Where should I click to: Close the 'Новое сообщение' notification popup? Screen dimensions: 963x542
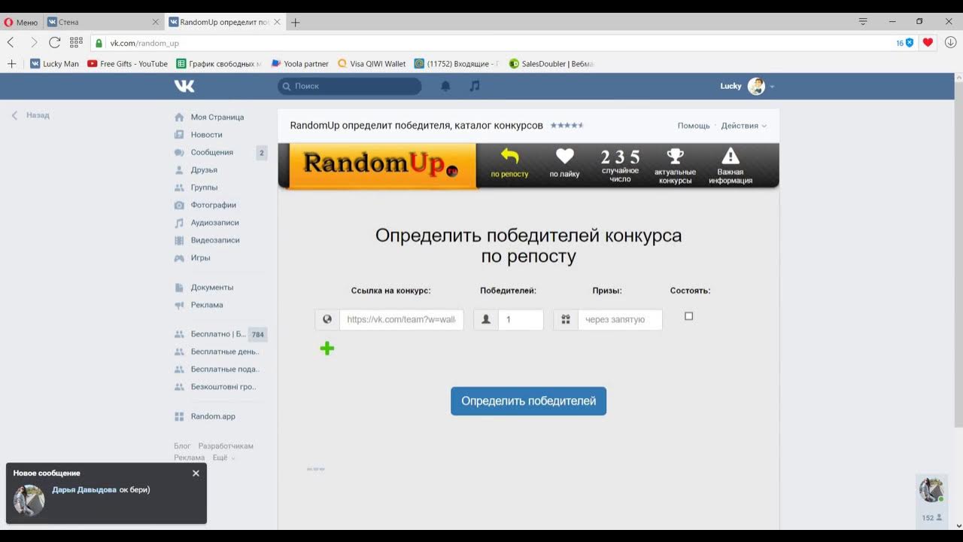(196, 473)
